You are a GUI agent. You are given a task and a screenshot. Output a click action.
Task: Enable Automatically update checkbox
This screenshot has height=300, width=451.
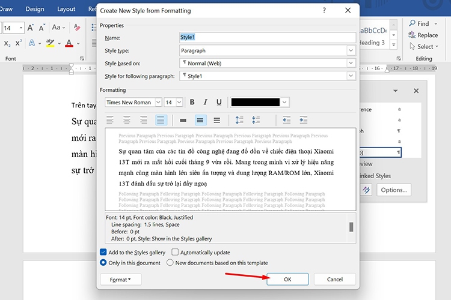pos(175,253)
